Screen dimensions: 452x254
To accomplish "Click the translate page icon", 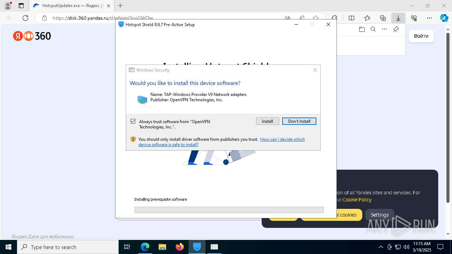I will pyautogui.click(x=287, y=18).
